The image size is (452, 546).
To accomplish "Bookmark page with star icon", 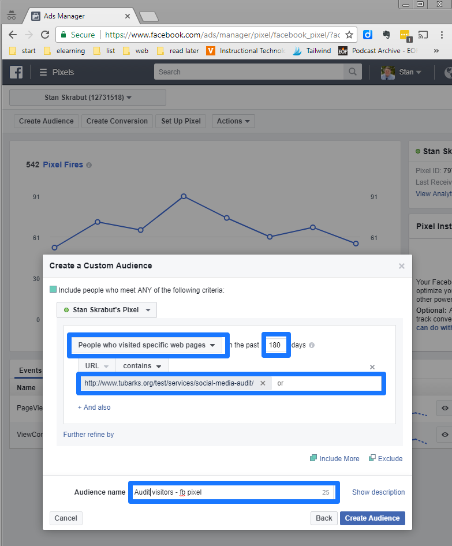I will click(349, 35).
